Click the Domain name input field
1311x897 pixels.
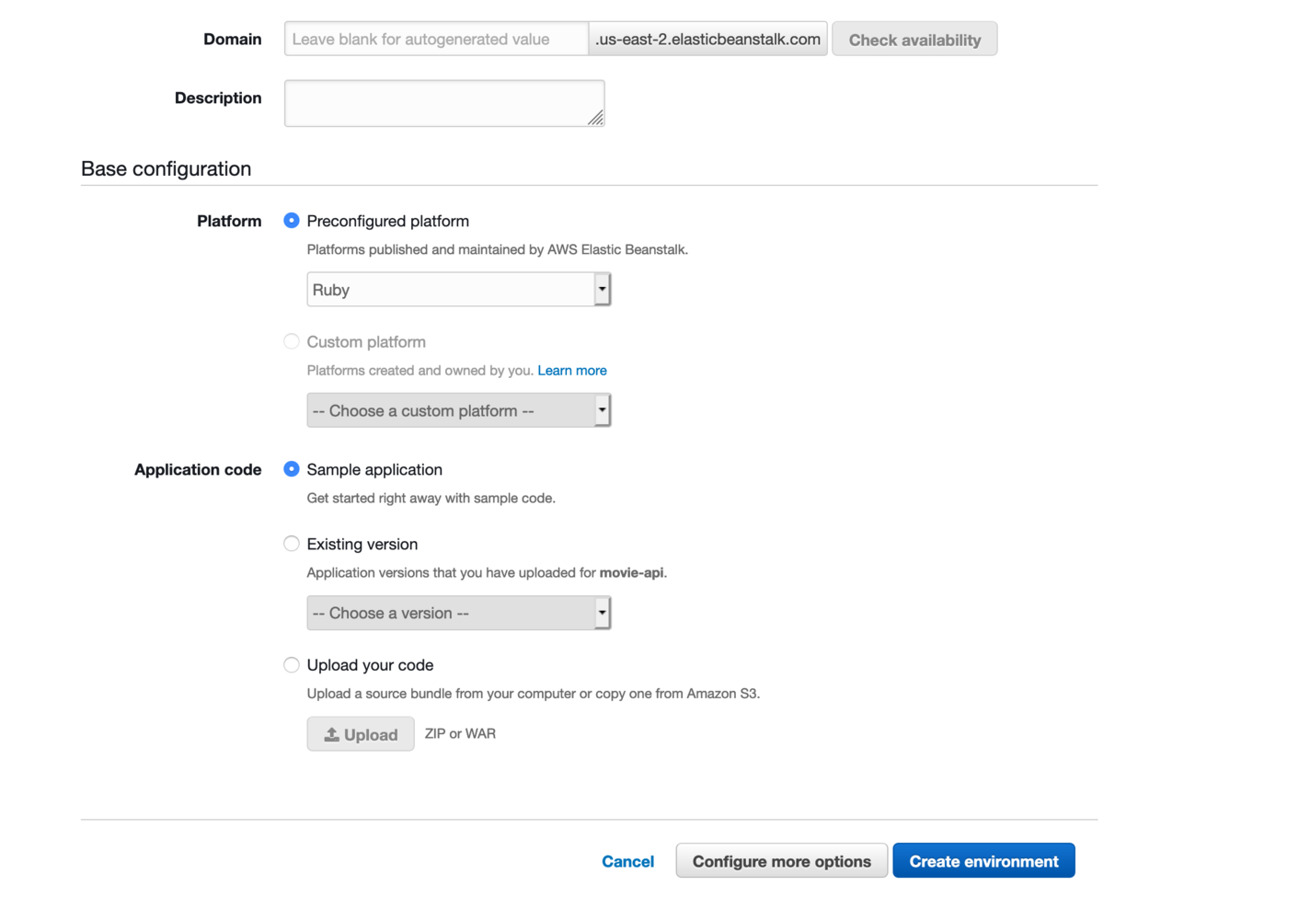tap(435, 40)
